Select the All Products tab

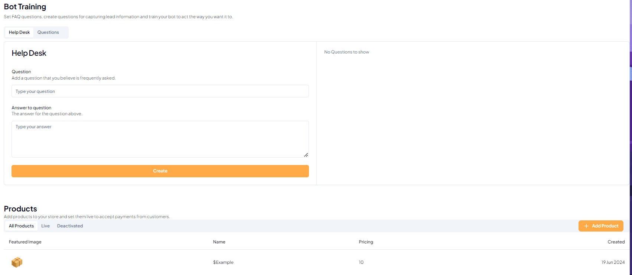(21, 226)
